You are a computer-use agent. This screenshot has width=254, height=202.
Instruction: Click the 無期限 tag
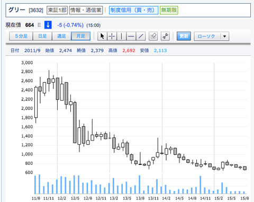169,10
